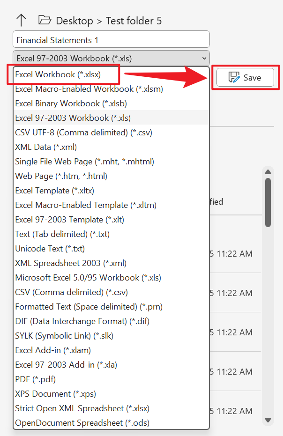
Task: Select Formatted Text (Space delimited) (*.prn)
Action: point(111,306)
